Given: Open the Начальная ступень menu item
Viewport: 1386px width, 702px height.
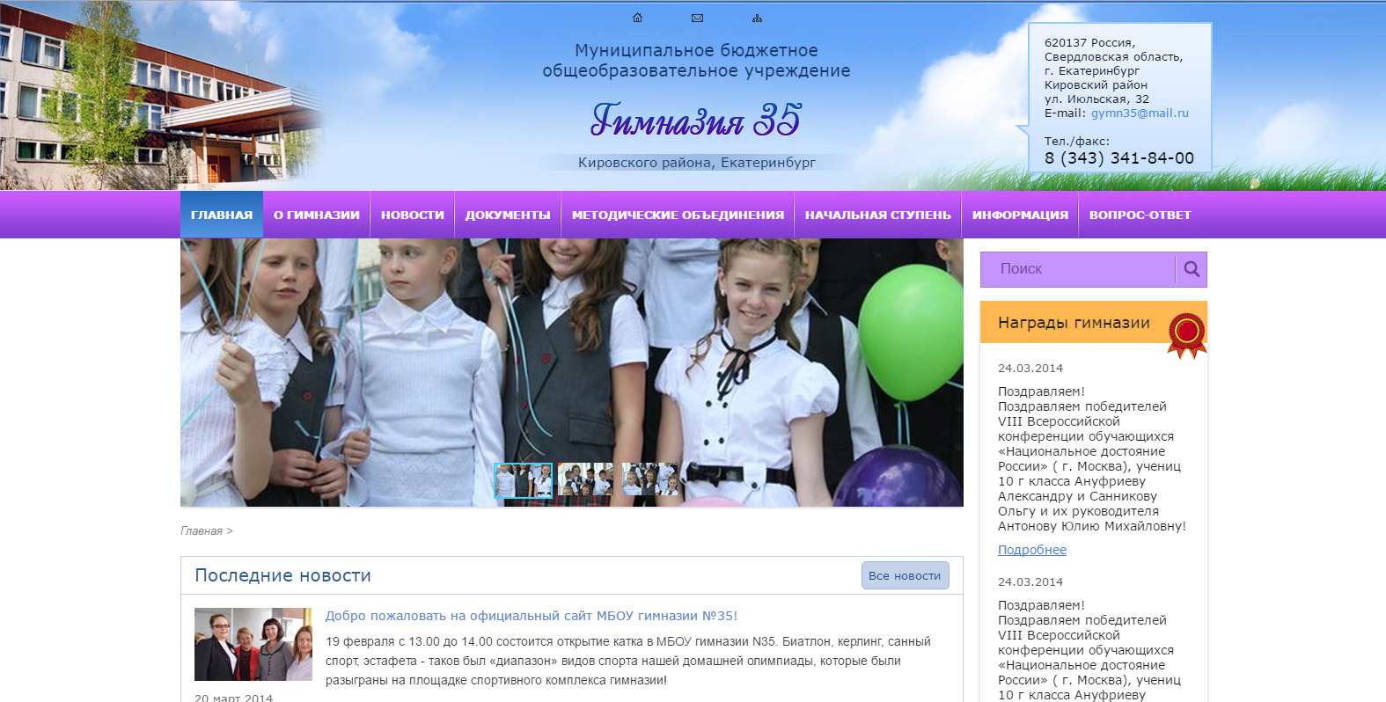Looking at the screenshot, I should pyautogui.click(x=877, y=215).
